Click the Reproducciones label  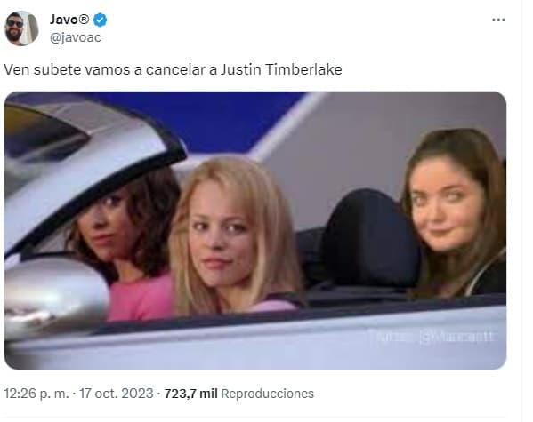tap(268, 394)
